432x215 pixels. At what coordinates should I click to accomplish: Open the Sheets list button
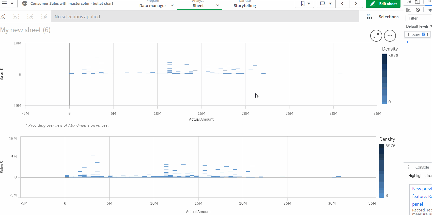click(x=326, y=4)
